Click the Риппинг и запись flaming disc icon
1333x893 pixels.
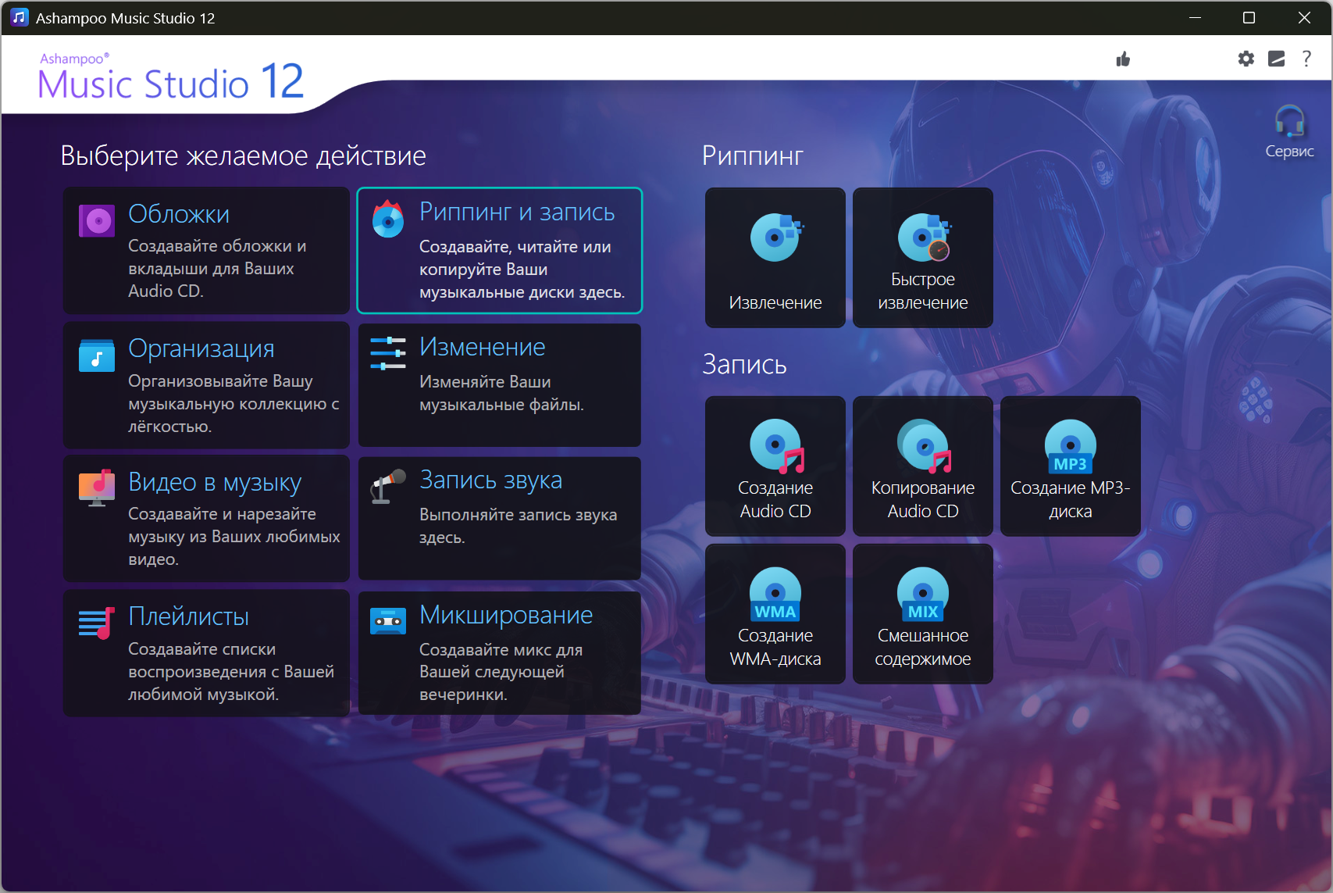click(388, 219)
